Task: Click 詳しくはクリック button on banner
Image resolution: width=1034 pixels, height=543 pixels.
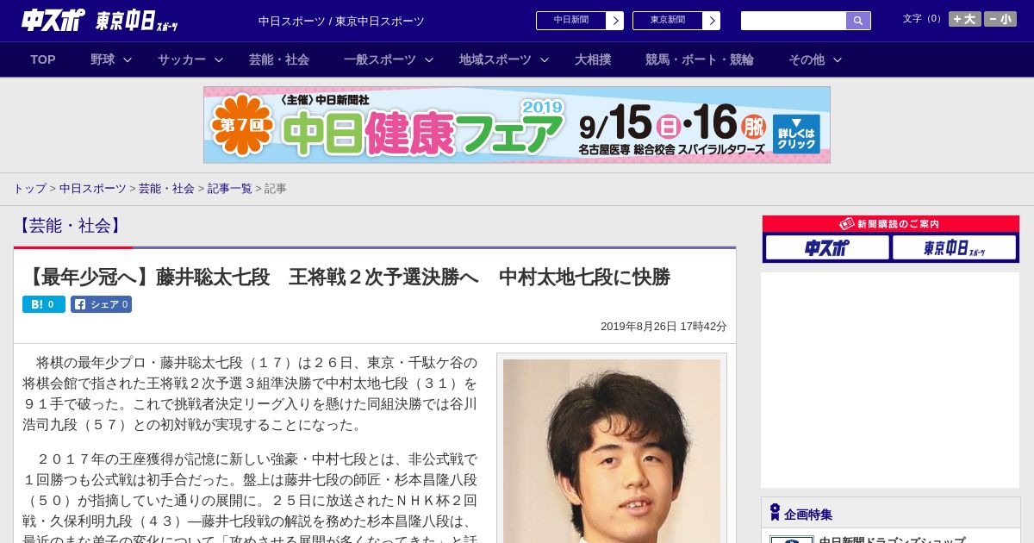Action: (x=796, y=134)
